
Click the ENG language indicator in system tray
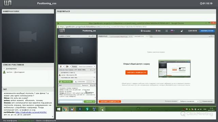(x=205, y=109)
